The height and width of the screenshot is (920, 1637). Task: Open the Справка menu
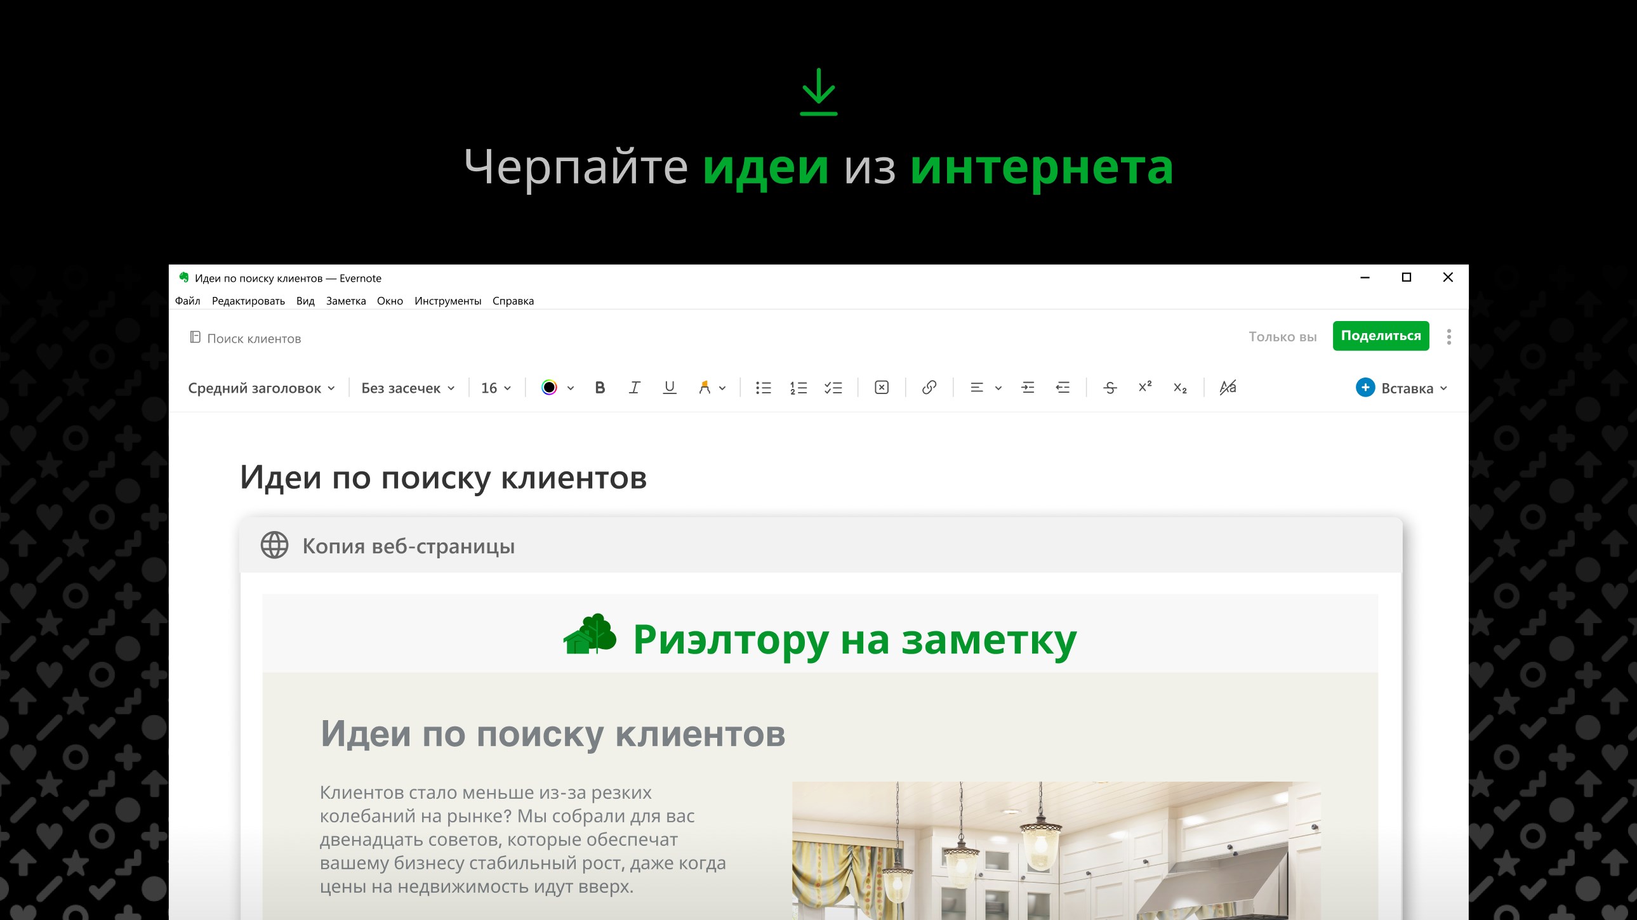(513, 301)
